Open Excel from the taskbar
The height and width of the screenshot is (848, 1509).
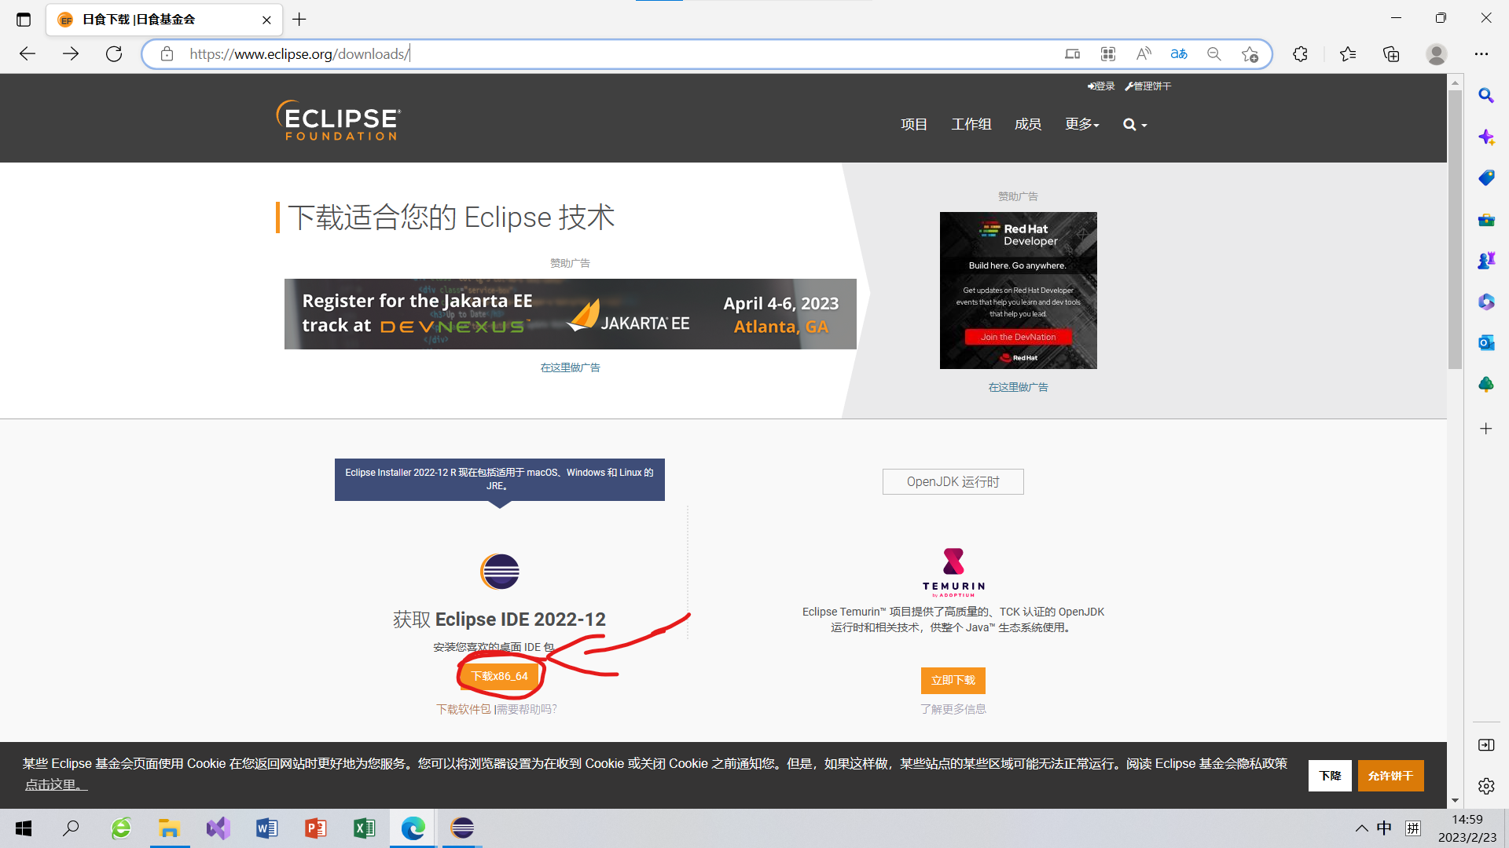[x=364, y=828]
